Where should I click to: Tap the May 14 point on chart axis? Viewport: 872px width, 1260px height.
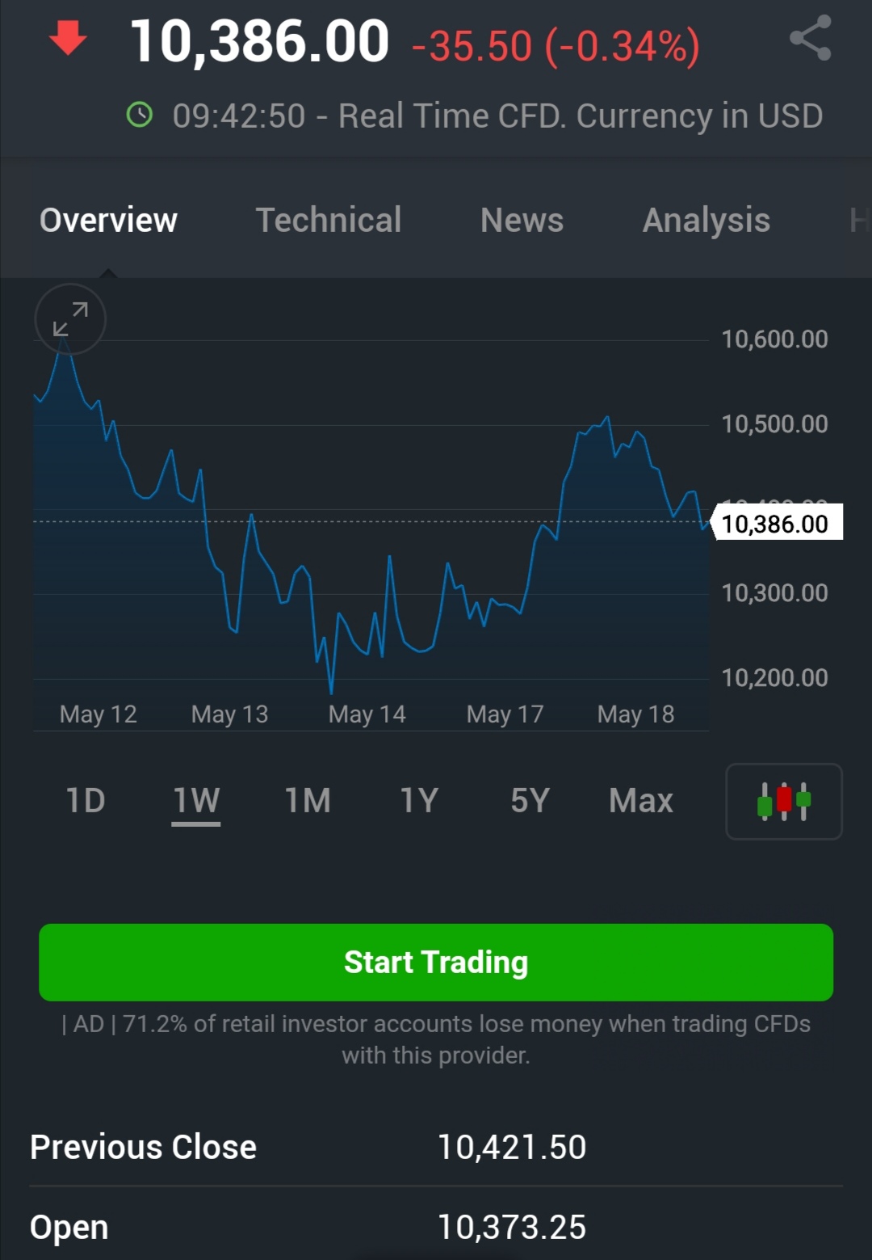pyautogui.click(x=367, y=714)
